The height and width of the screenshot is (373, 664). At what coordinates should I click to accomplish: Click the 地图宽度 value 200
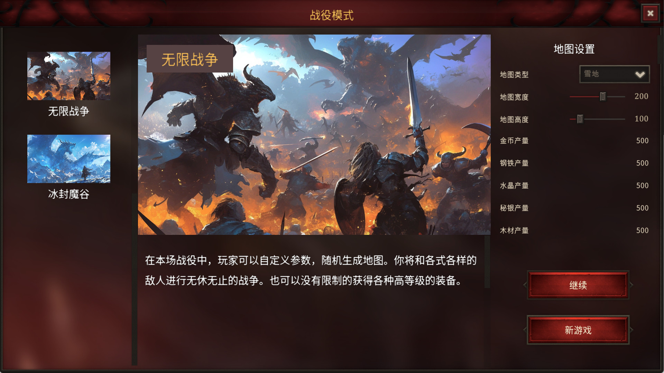(x=641, y=96)
